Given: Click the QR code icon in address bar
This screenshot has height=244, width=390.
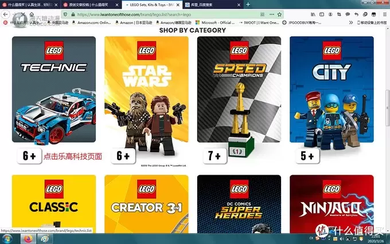Looking at the screenshot, I should (263, 14).
